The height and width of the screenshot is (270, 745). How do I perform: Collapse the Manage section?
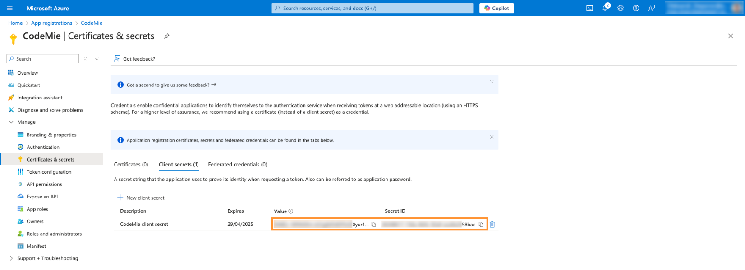click(11, 122)
